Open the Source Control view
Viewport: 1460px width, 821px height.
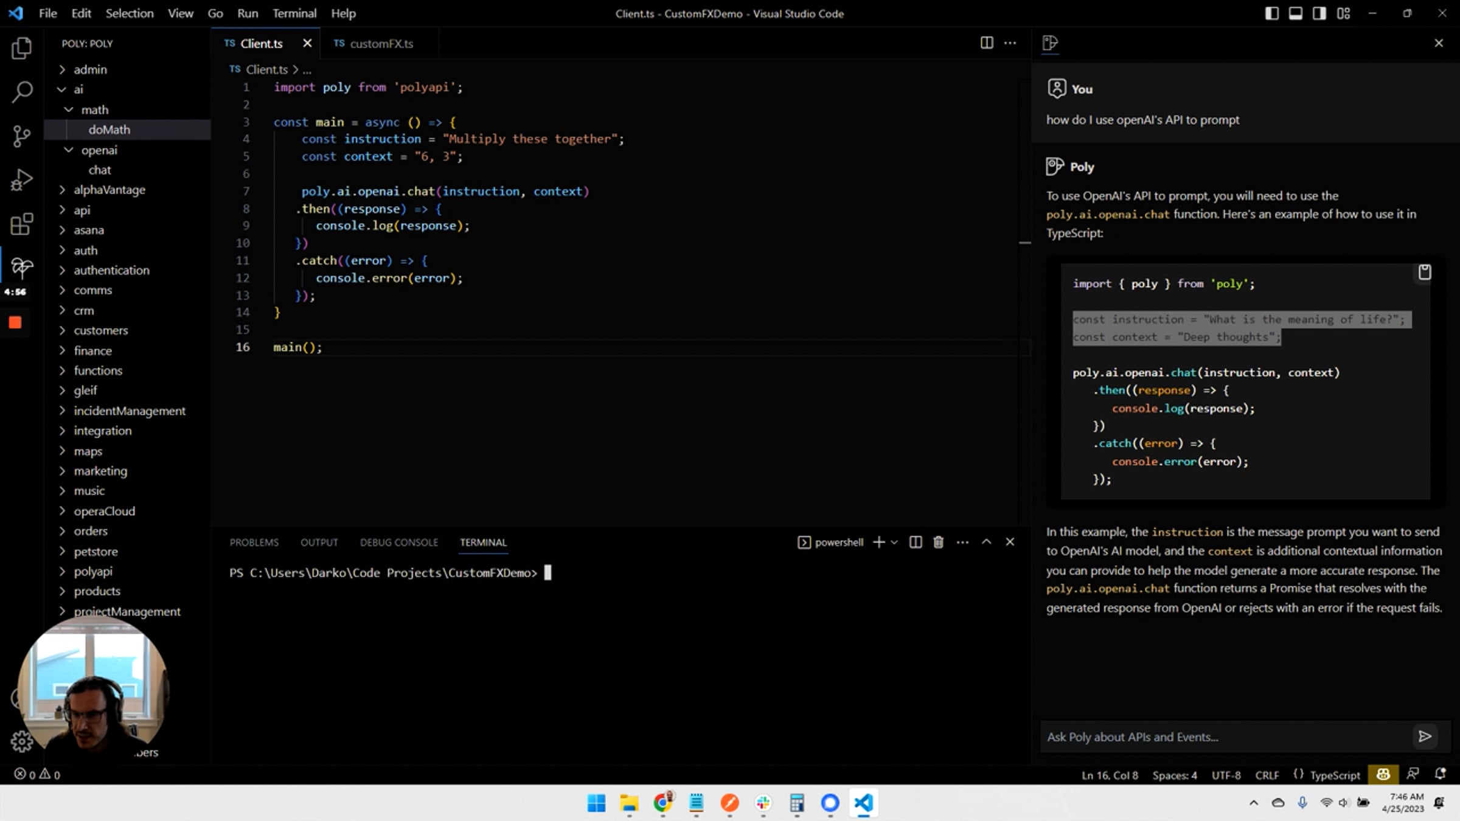(x=22, y=136)
